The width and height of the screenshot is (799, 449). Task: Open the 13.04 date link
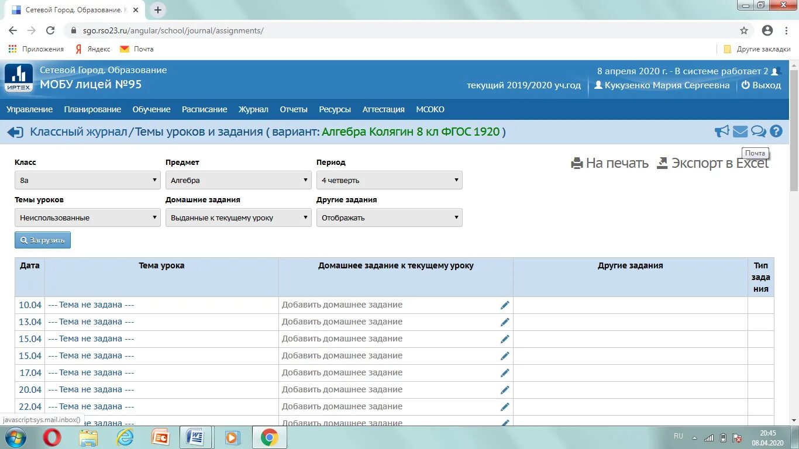point(30,322)
